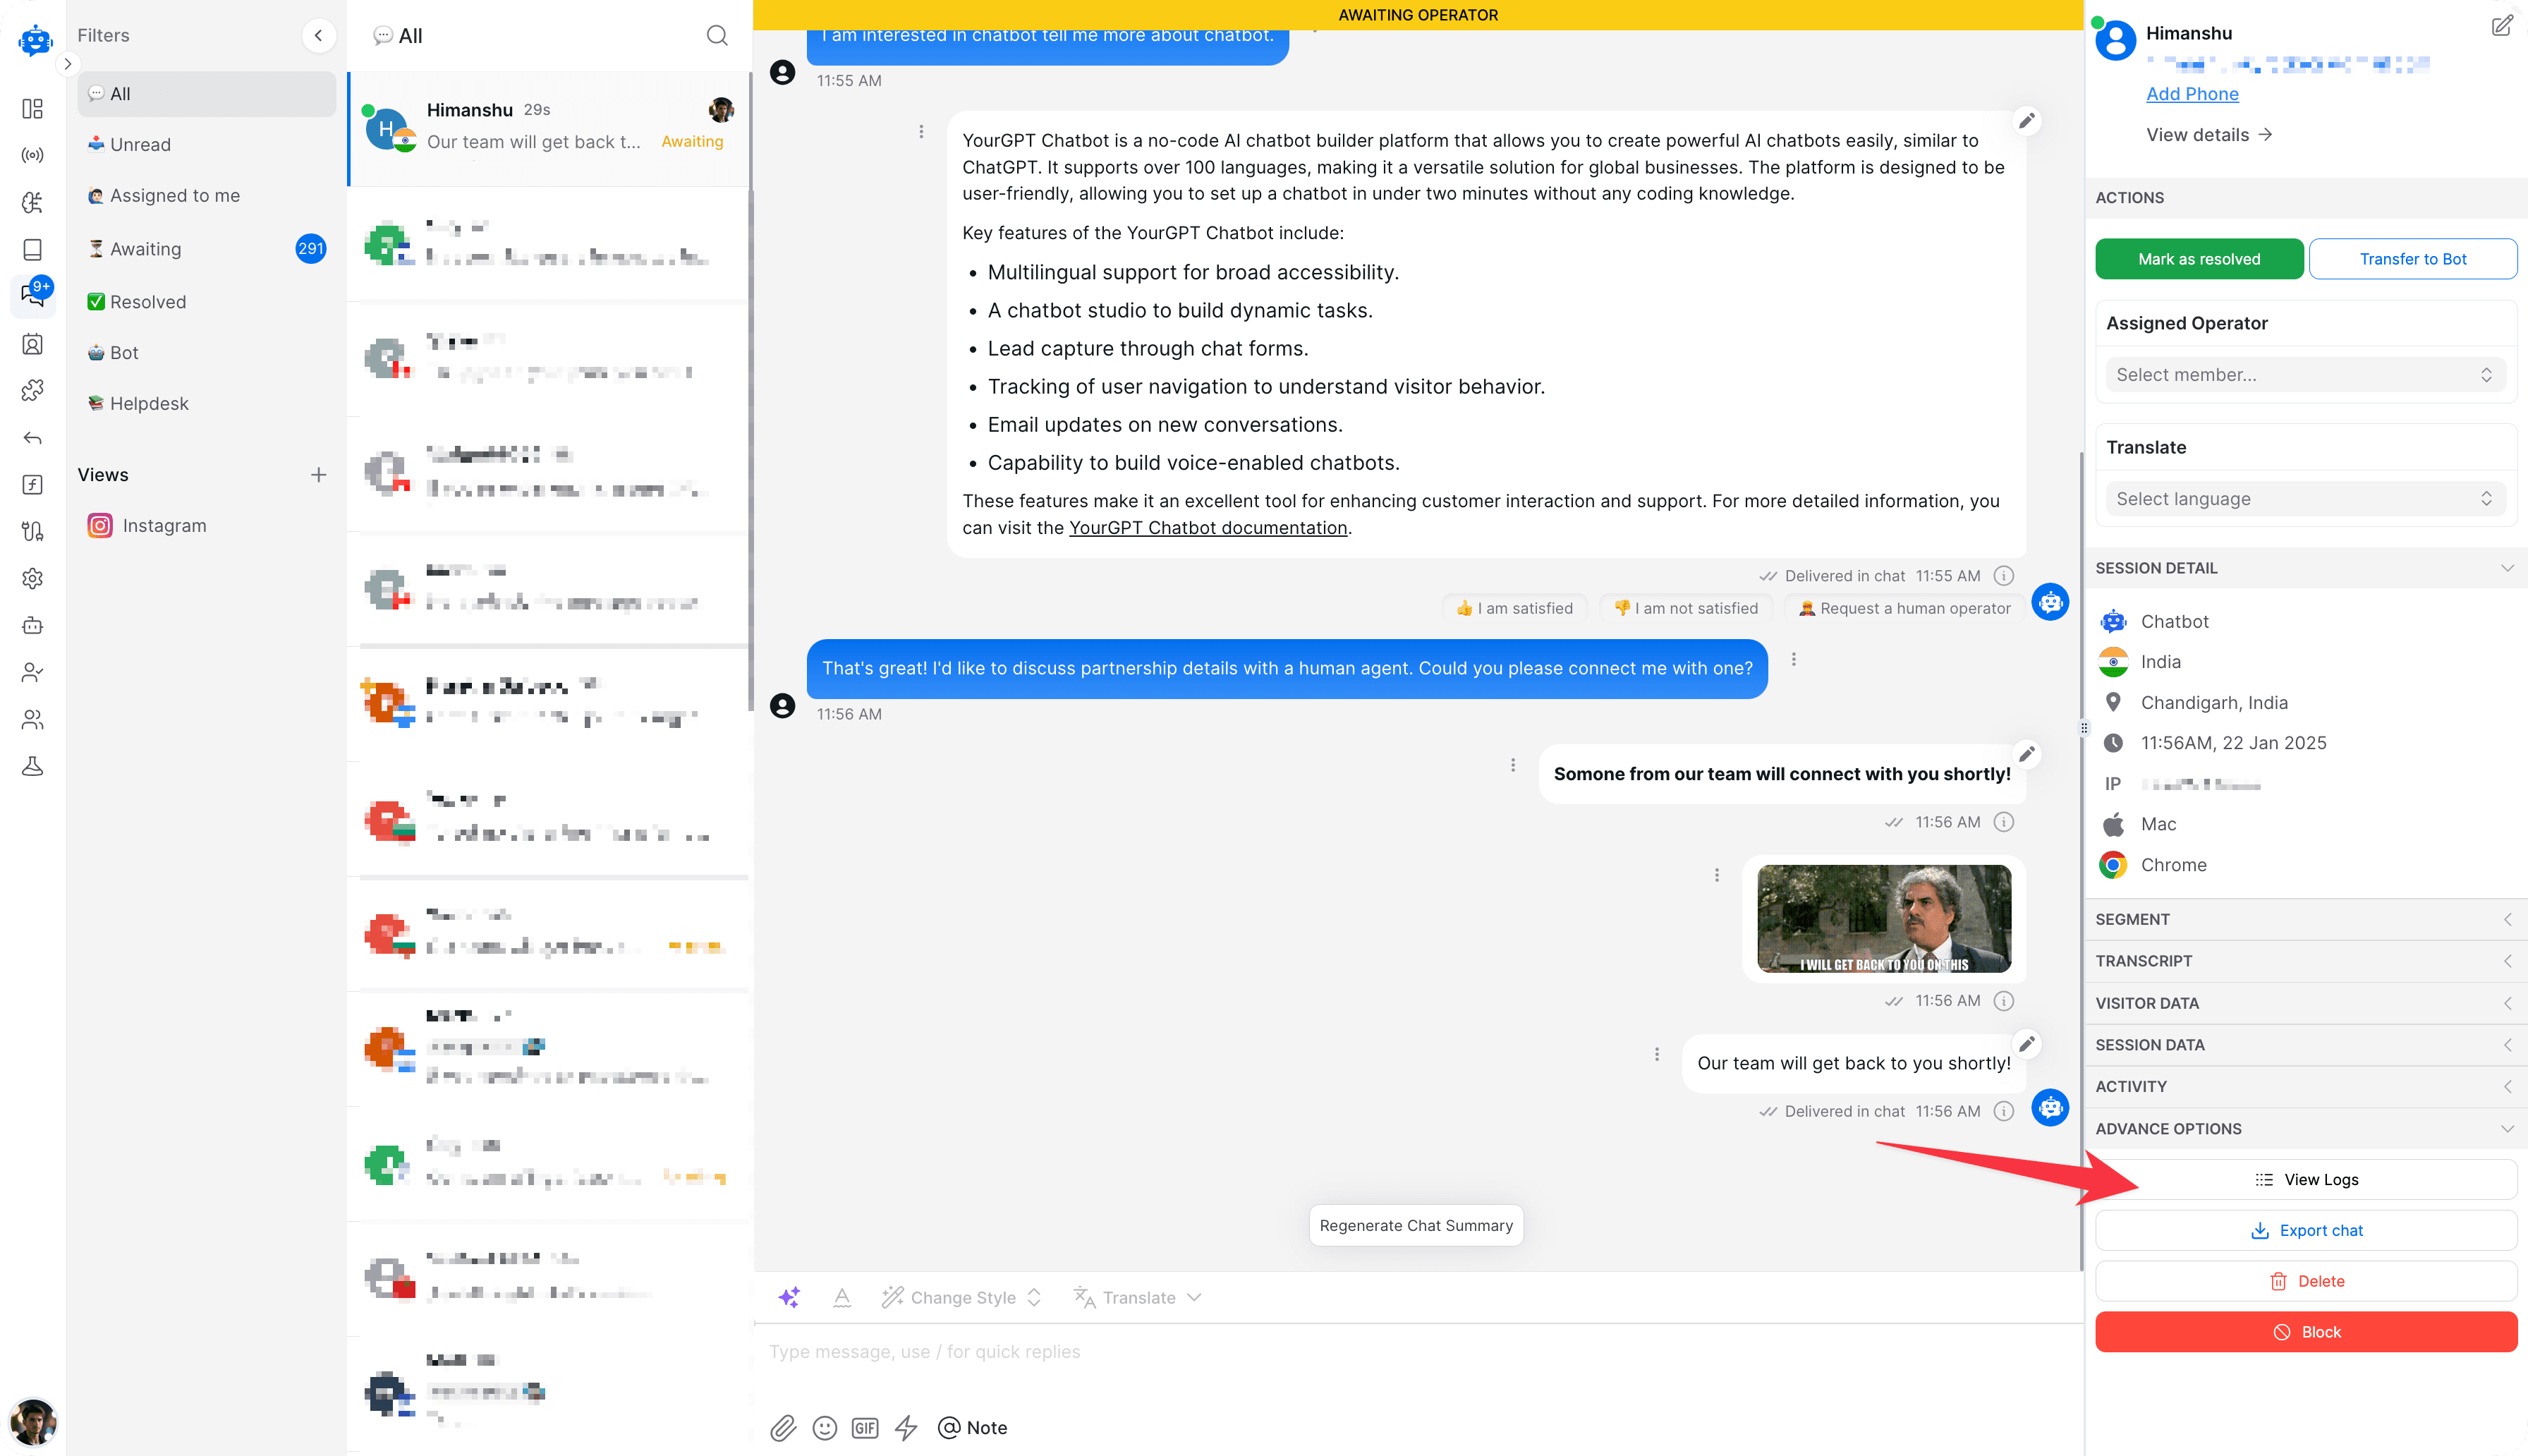Screen dimensions: 2528x1456
Task: Click Mark as resolved
Action: click(2199, 258)
